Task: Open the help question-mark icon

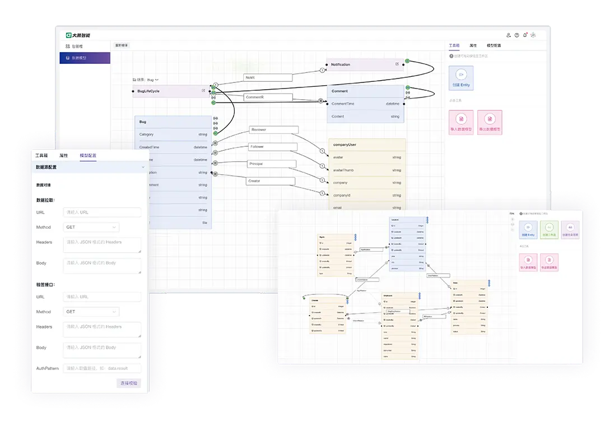Action: point(516,35)
